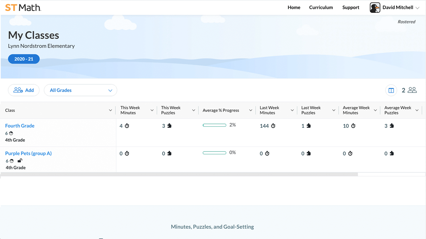Open the Fourth Grade class link
The height and width of the screenshot is (239, 426).
click(x=20, y=126)
